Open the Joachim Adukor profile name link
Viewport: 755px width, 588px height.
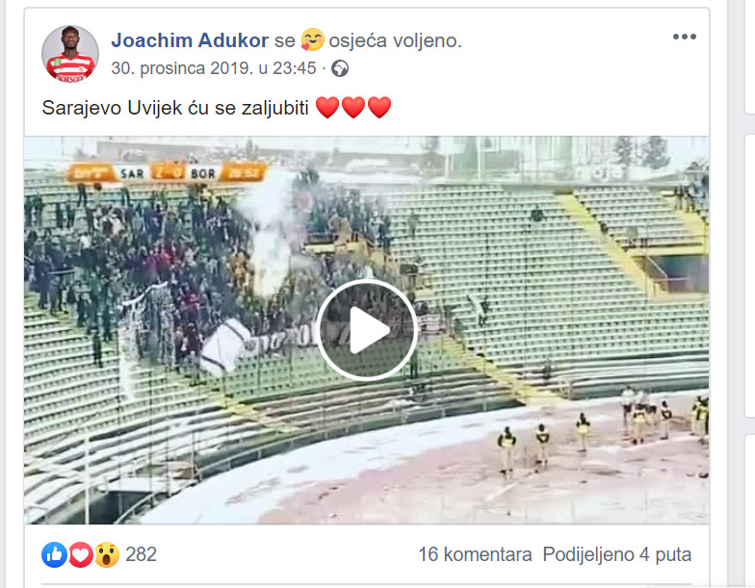(x=190, y=40)
